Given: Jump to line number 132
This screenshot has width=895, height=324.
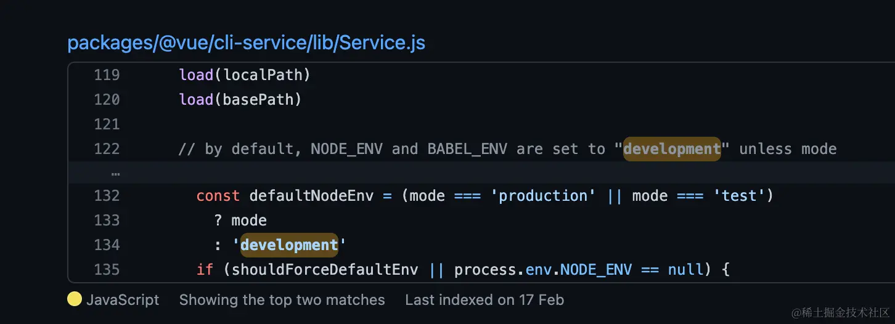Looking at the screenshot, I should click(x=107, y=196).
